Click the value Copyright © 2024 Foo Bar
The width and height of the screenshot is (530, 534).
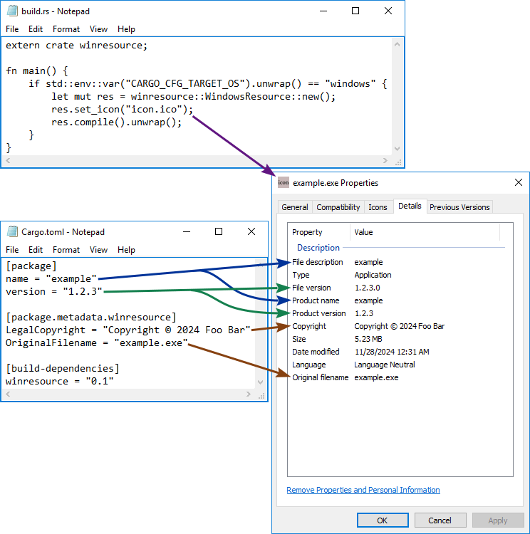pyautogui.click(x=400, y=326)
